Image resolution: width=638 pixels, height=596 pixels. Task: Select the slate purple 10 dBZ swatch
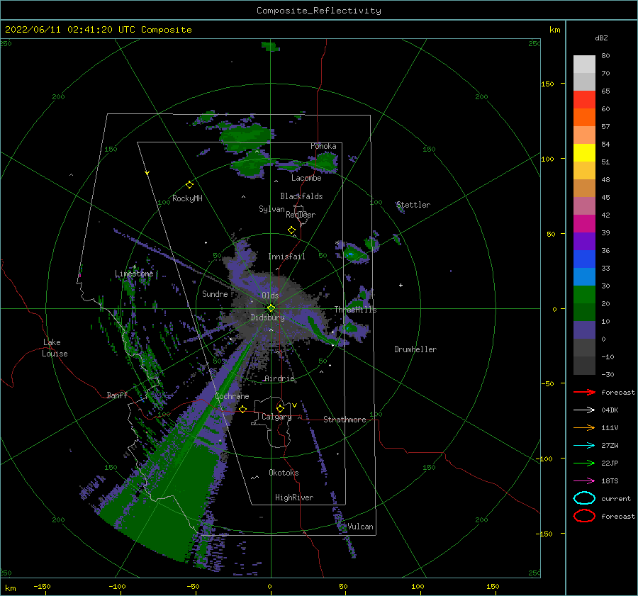(x=584, y=330)
